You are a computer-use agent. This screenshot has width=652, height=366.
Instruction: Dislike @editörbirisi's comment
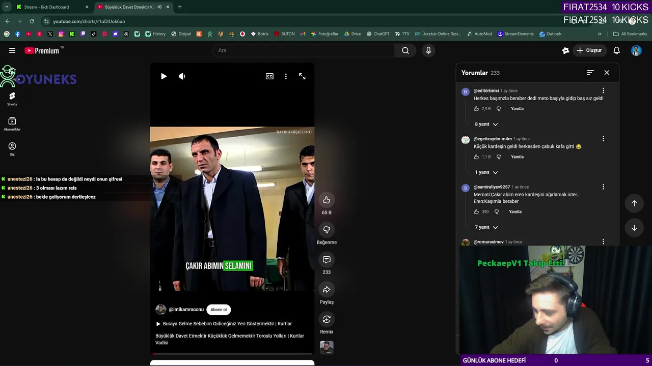[x=499, y=109]
